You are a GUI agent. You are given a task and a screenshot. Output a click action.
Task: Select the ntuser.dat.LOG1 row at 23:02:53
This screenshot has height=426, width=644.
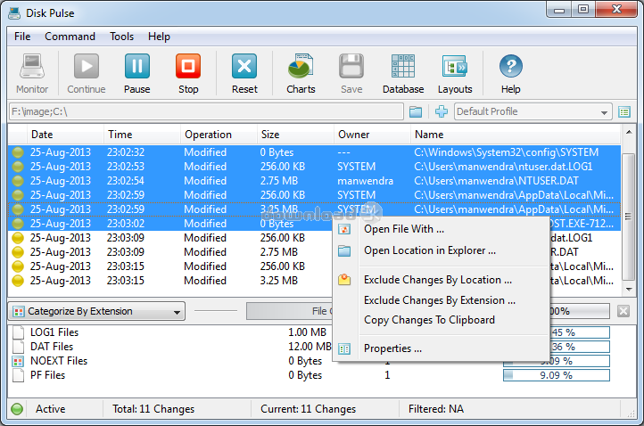(315, 167)
